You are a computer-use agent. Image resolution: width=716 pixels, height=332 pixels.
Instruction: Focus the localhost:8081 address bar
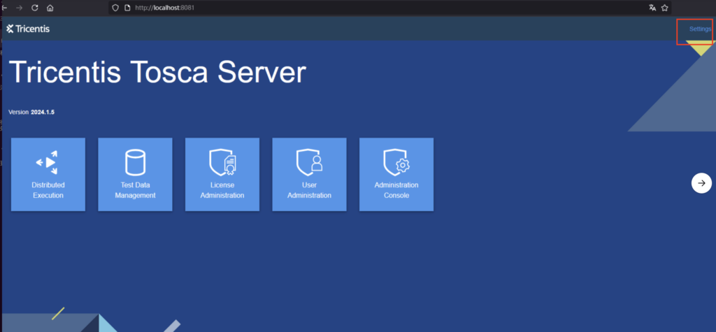pos(280,8)
